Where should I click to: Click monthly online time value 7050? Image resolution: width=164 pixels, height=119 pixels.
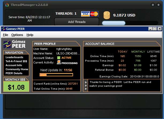(x=138, y=56)
